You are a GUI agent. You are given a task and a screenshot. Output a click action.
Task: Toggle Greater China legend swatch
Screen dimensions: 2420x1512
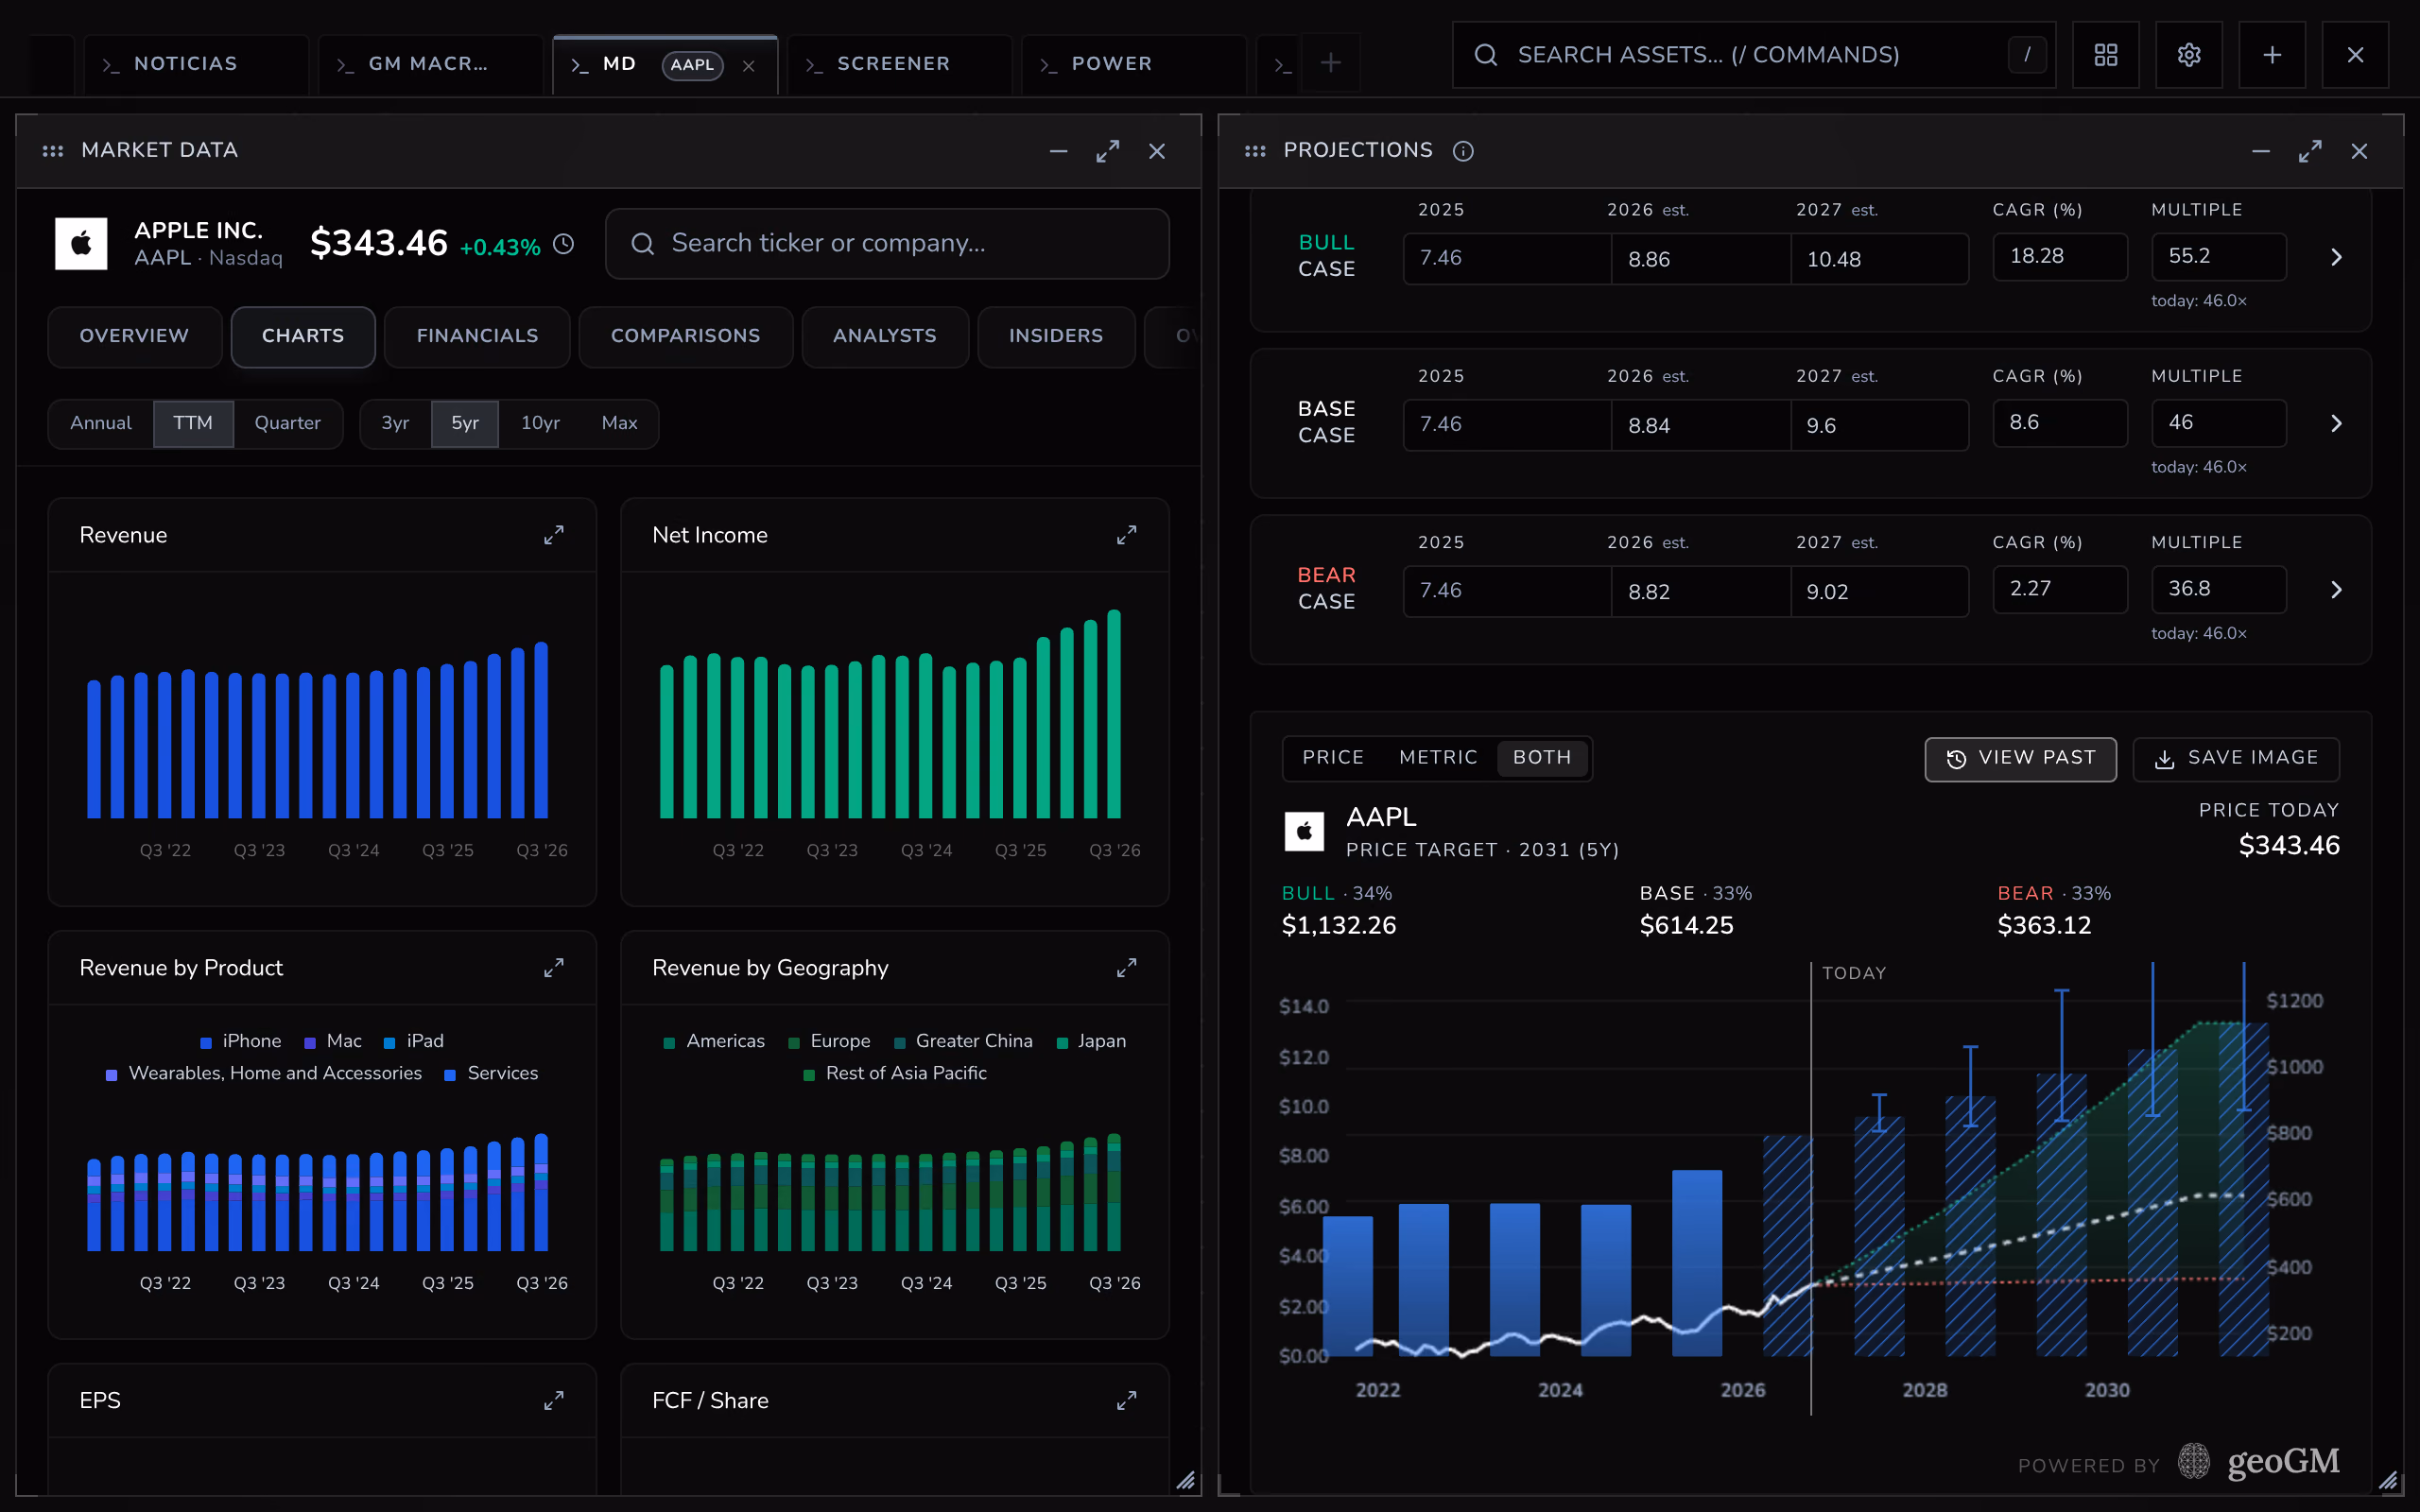(899, 1043)
